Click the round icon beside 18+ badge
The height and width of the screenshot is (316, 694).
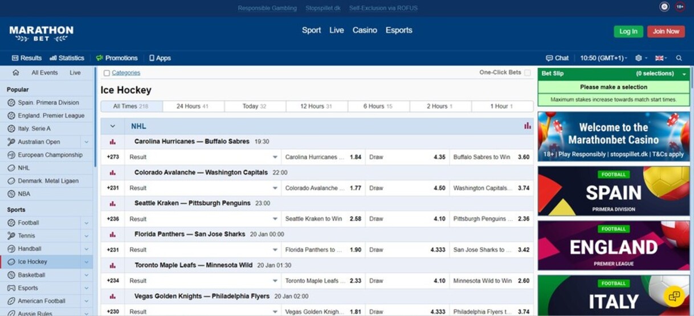pyautogui.click(x=664, y=7)
